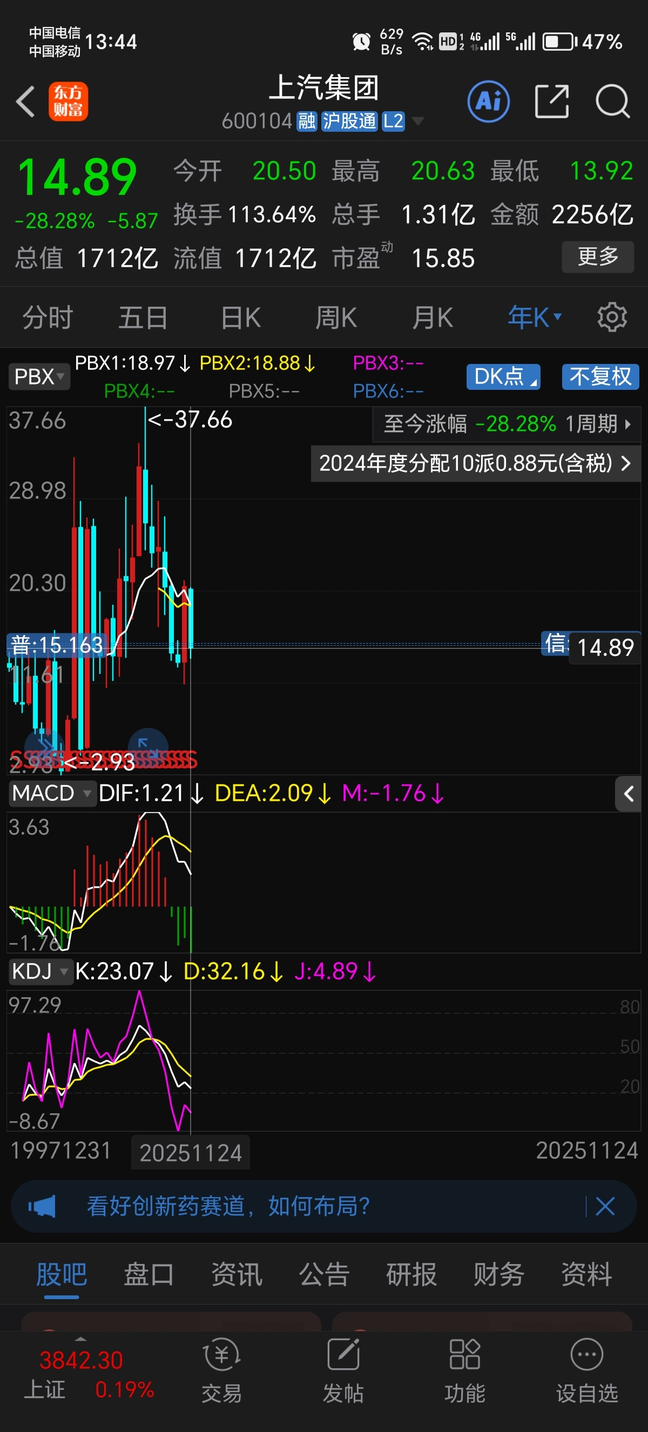Tap the large 14.89 current price

[77, 177]
